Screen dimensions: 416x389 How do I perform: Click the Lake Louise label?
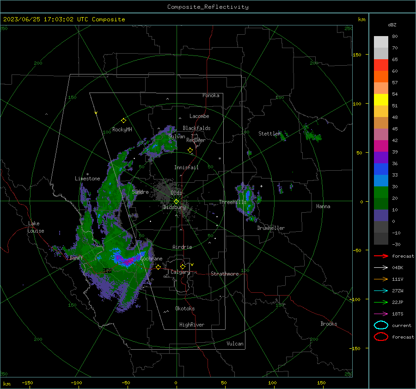click(x=36, y=227)
